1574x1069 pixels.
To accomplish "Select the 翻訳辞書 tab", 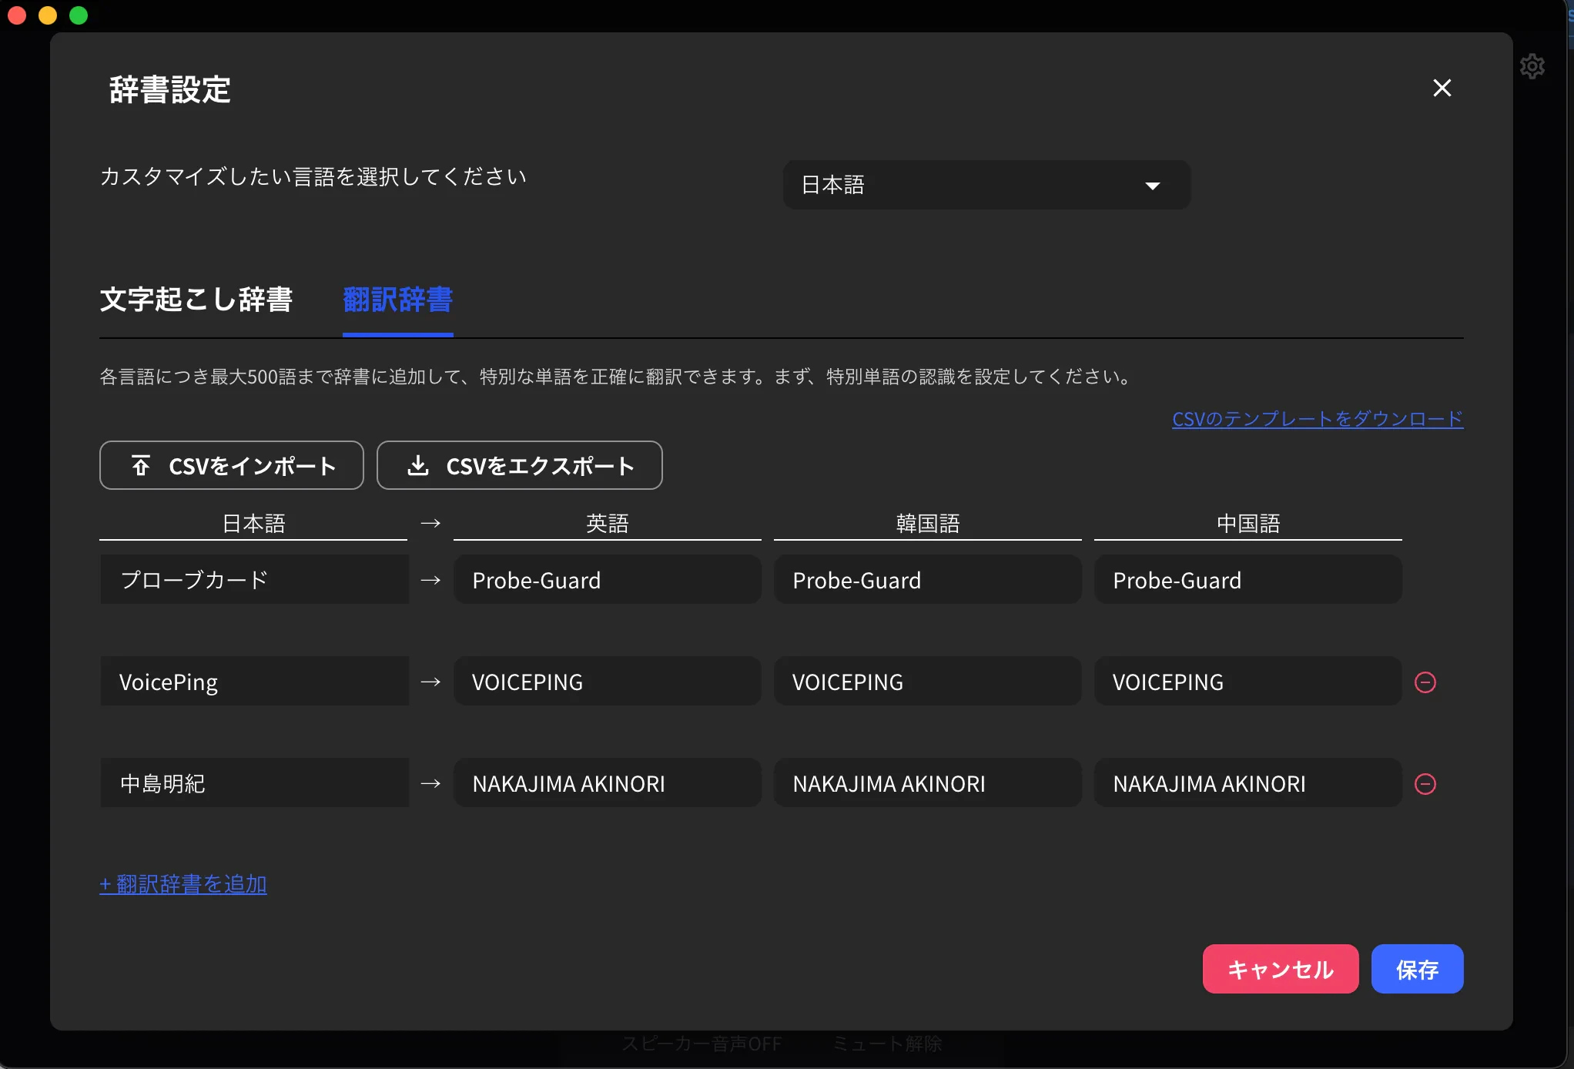I will pyautogui.click(x=397, y=300).
